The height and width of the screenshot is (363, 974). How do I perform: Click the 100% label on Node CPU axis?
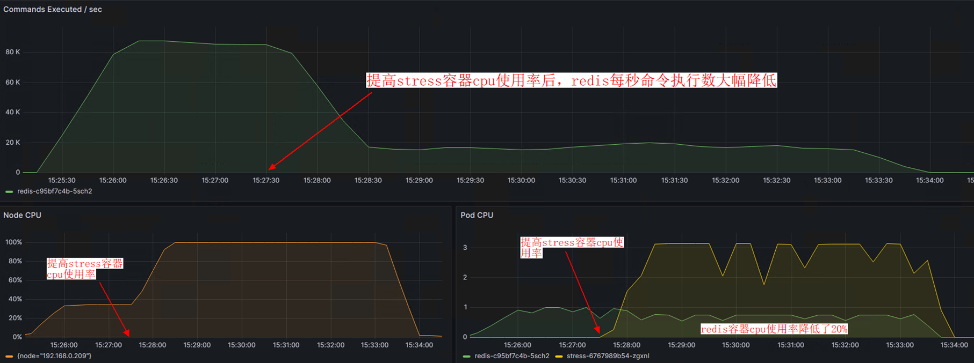14,242
